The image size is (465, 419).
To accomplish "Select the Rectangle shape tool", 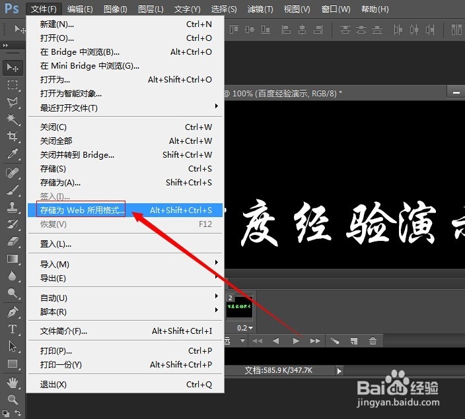I will coord(12,364).
